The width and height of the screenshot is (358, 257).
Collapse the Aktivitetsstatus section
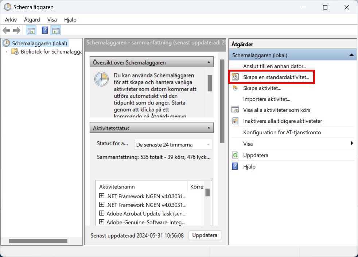(208, 128)
